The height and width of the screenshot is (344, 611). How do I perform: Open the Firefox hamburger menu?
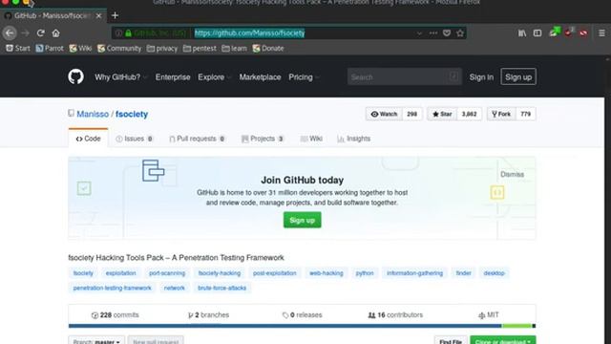601,33
